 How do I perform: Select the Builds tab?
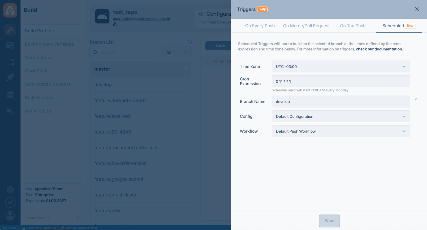220,45
